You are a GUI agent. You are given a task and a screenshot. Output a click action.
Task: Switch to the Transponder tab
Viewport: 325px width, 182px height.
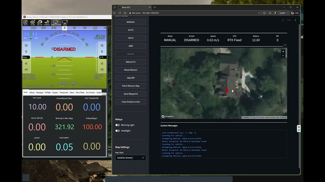click(64, 93)
